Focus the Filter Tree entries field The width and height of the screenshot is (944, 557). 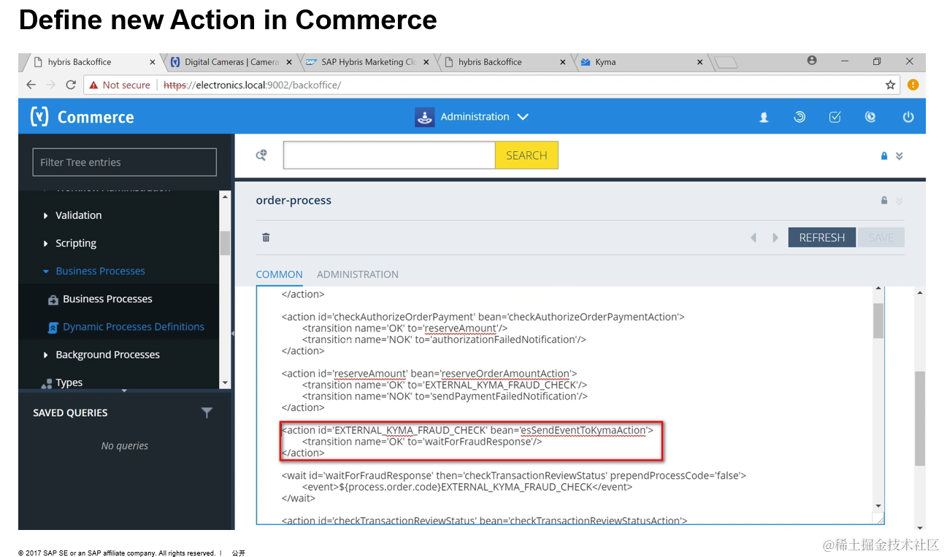click(x=124, y=162)
